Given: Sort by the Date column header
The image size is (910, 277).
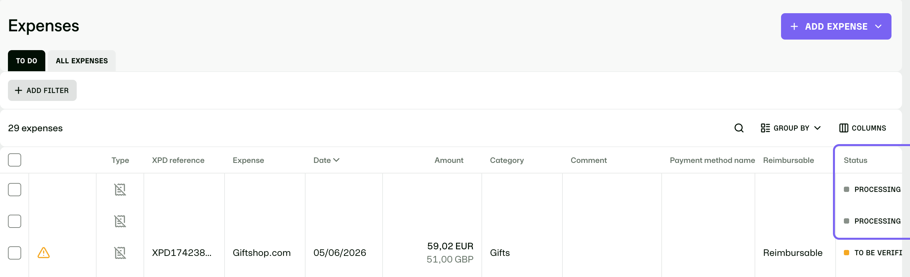Looking at the screenshot, I should pyautogui.click(x=326, y=160).
